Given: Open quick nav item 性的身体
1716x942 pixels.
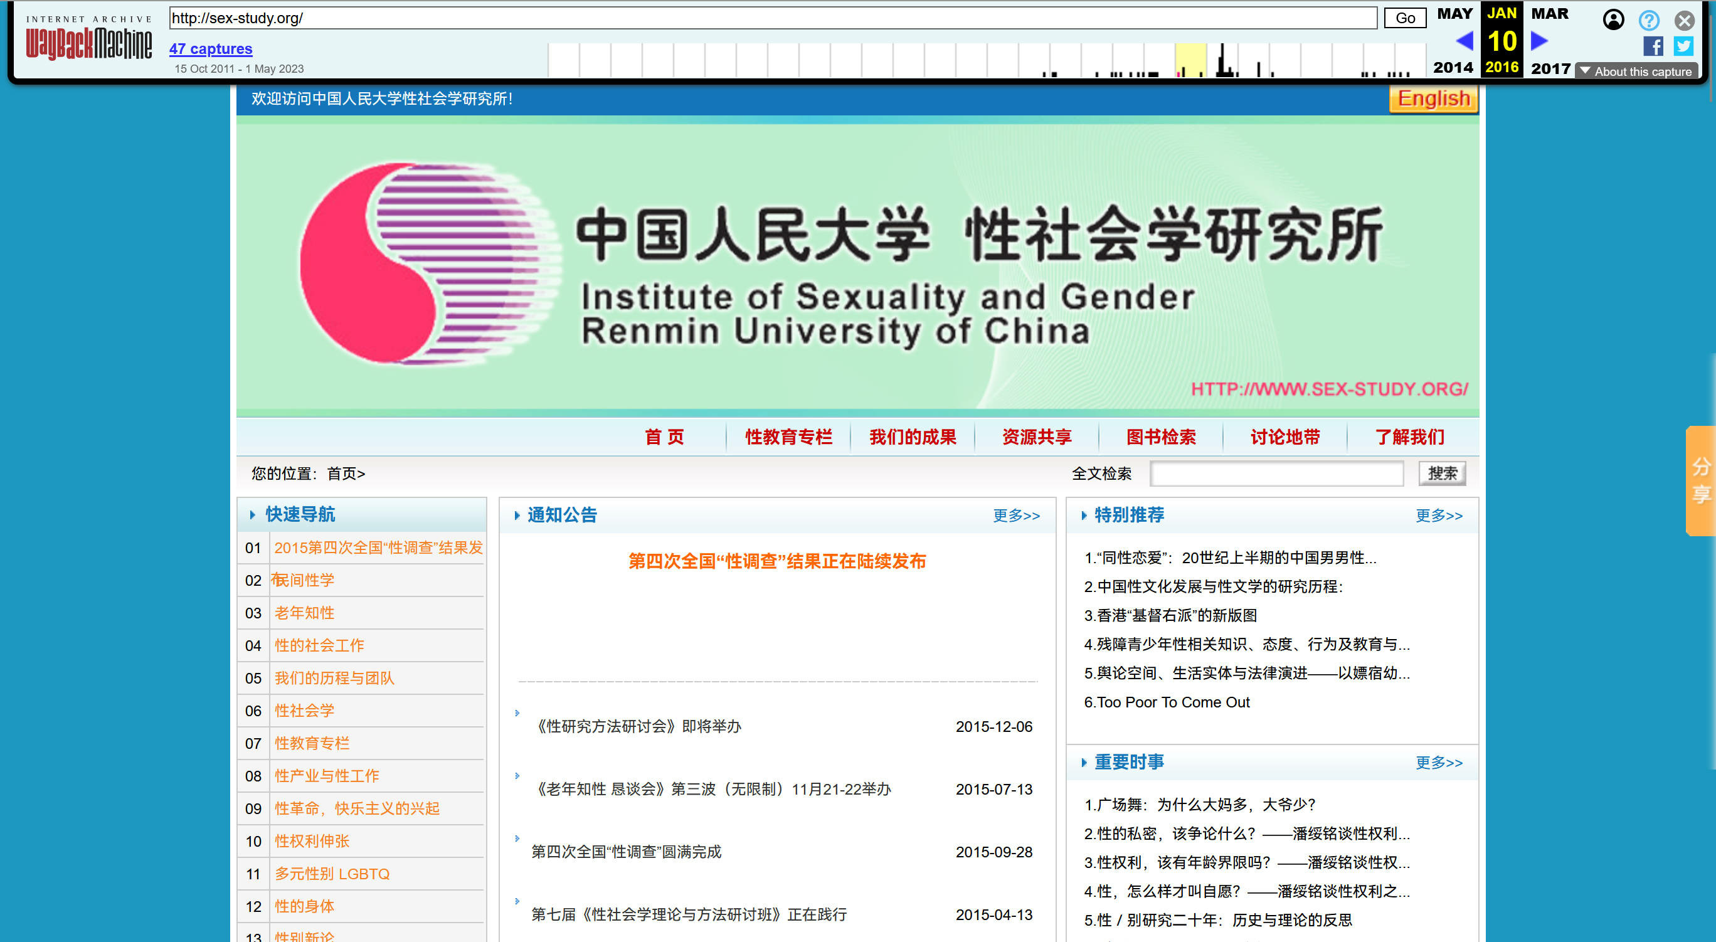Looking at the screenshot, I should (304, 907).
